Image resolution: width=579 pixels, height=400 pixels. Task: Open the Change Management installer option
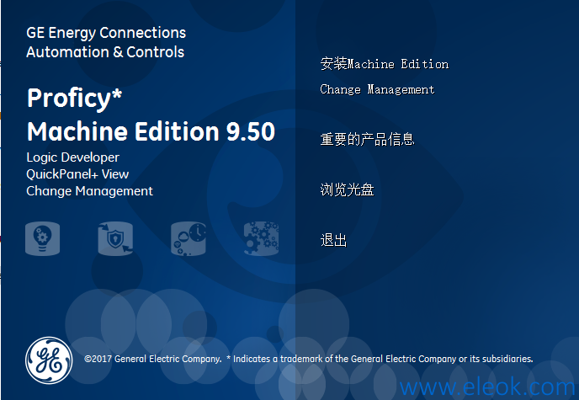click(x=377, y=89)
